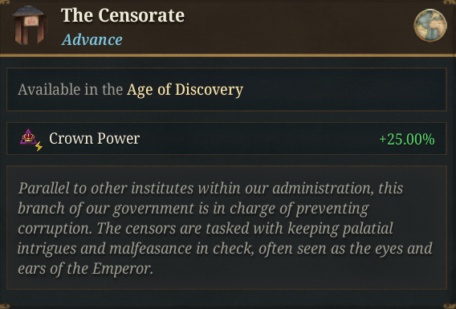Click the yellow lightning bolt icon
Viewport: 456px width, 309px height.
[x=39, y=146]
